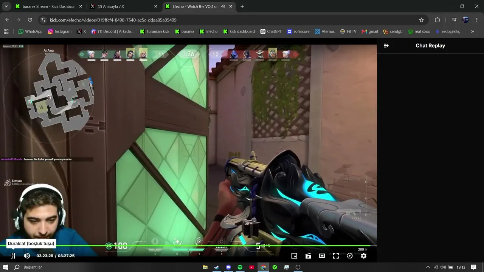This screenshot has height=272, width=484.
Task: Open the battery status tray icon
Action: point(450,267)
